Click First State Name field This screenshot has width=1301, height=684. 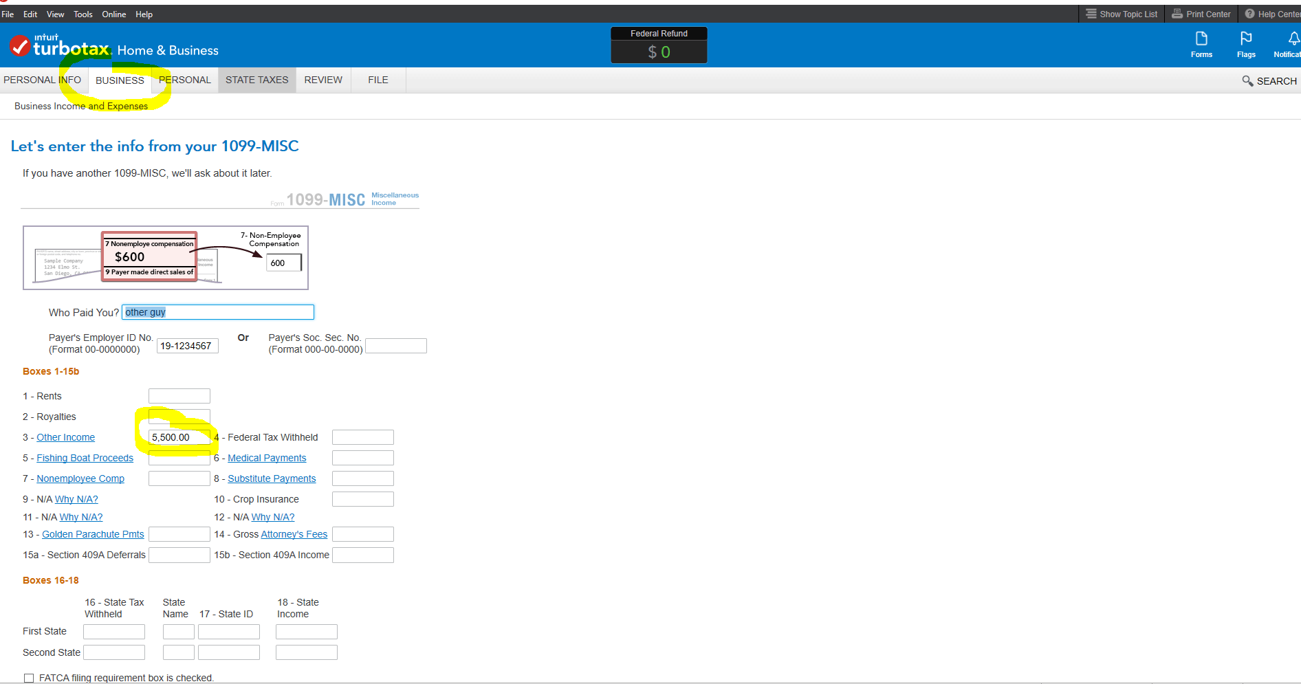point(179,632)
